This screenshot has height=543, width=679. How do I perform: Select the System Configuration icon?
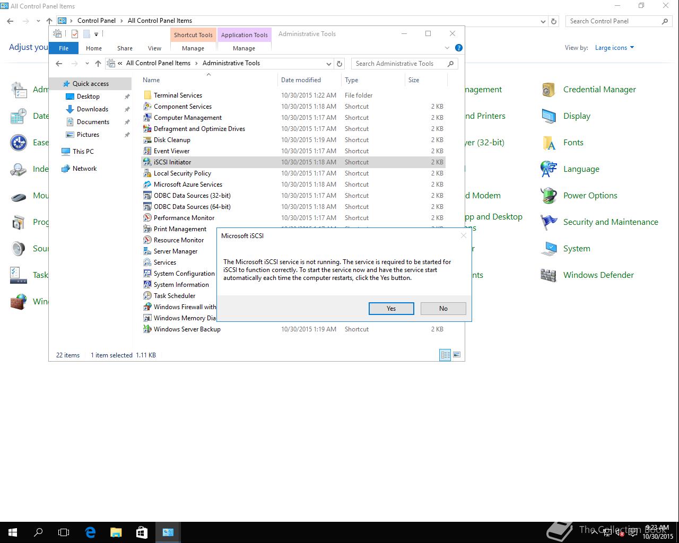pos(147,274)
